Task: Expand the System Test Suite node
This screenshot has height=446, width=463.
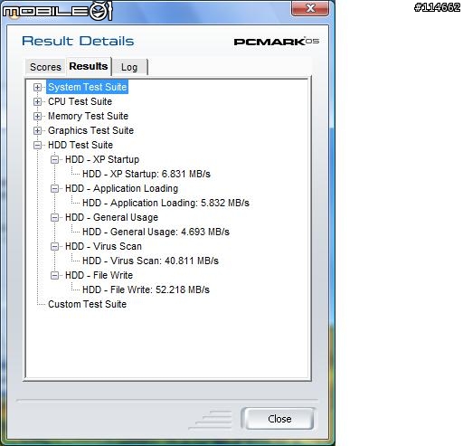Action: coord(37,87)
